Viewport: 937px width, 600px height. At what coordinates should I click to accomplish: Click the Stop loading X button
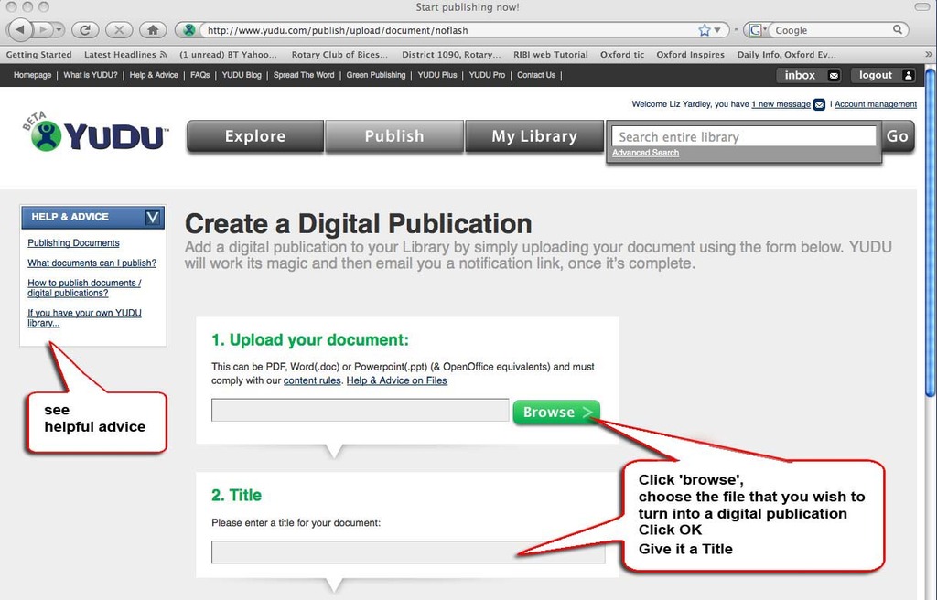pyautogui.click(x=119, y=30)
